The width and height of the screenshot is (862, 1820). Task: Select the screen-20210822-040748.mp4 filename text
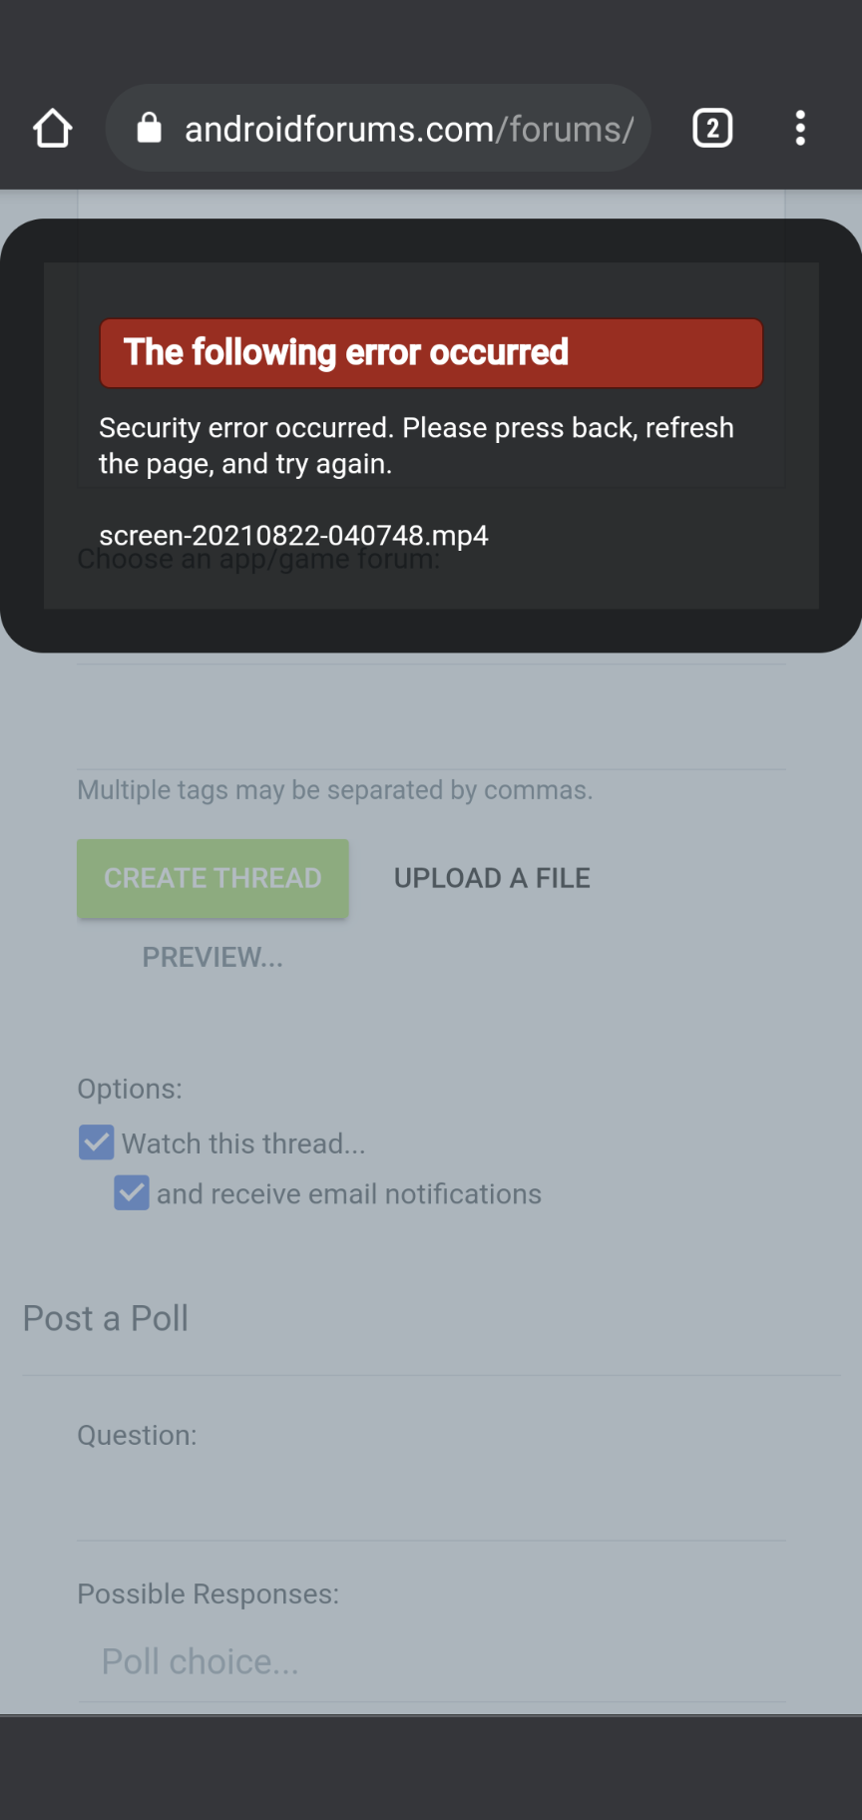tap(293, 536)
